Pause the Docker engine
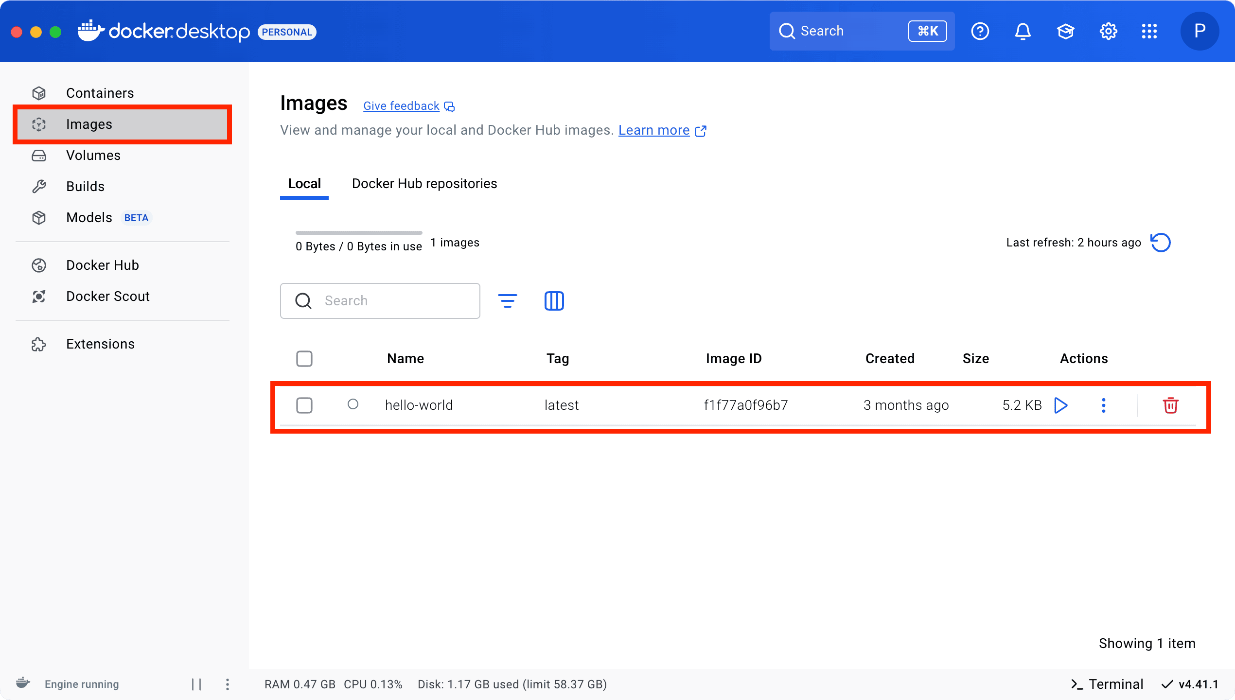Viewport: 1235px width, 700px height. pyautogui.click(x=196, y=684)
